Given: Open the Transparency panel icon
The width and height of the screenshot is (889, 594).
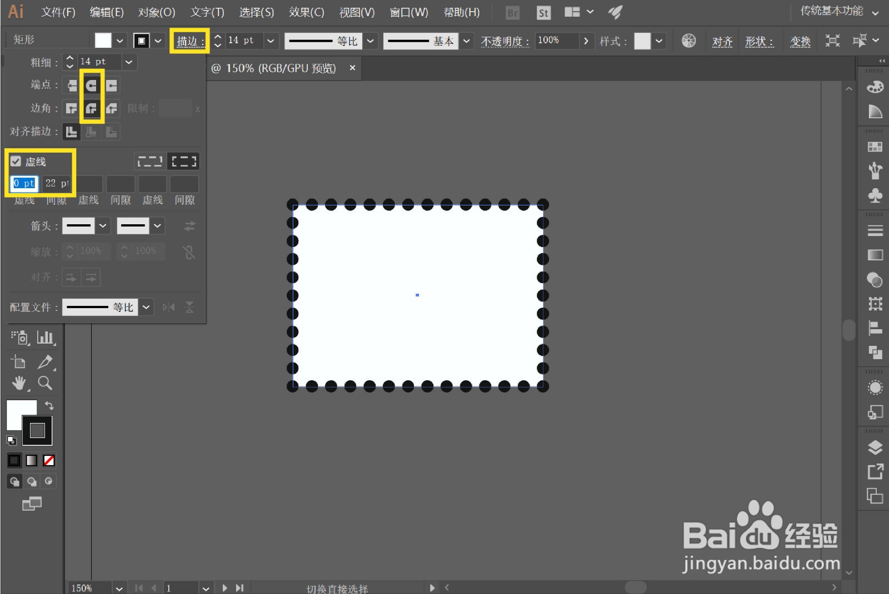Looking at the screenshot, I should click(875, 280).
